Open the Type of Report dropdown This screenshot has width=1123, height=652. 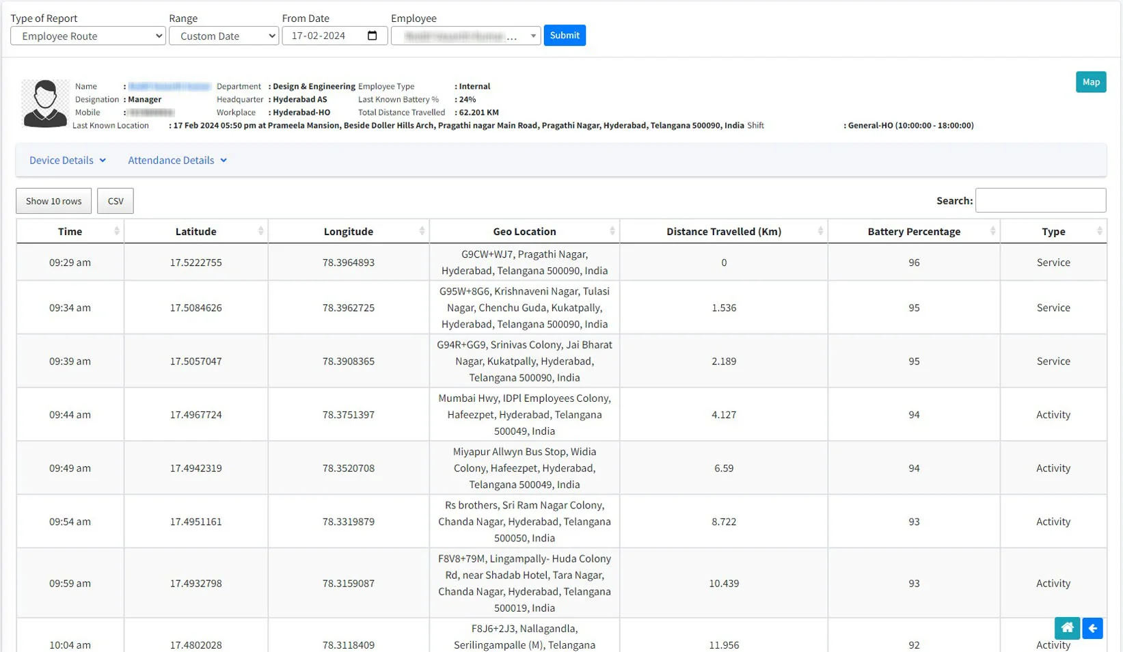pos(87,36)
